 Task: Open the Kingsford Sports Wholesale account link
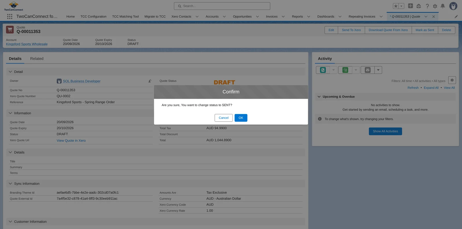27,44
